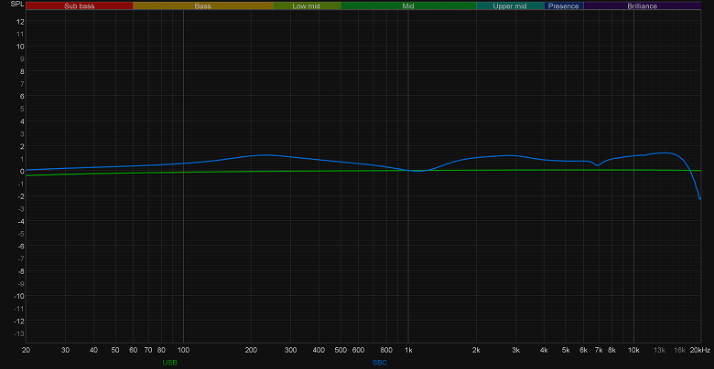
Task: Click the 500 frequency axis label
Action: 341,350
